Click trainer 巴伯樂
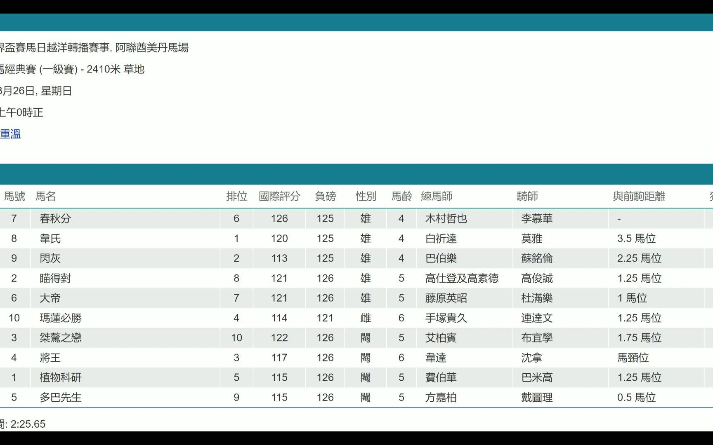This screenshot has height=445, width=713. [x=441, y=258]
